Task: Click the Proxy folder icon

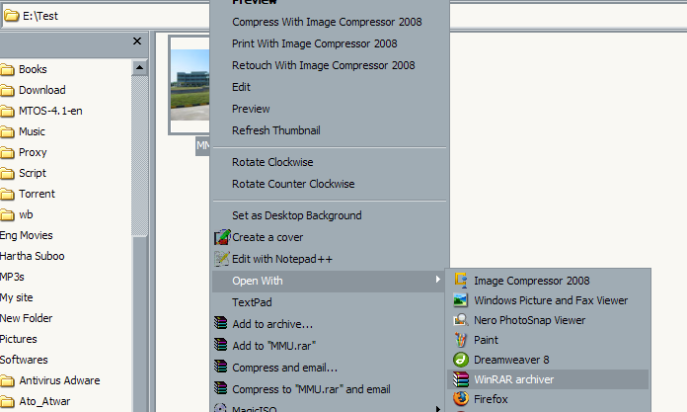Action: point(7,152)
